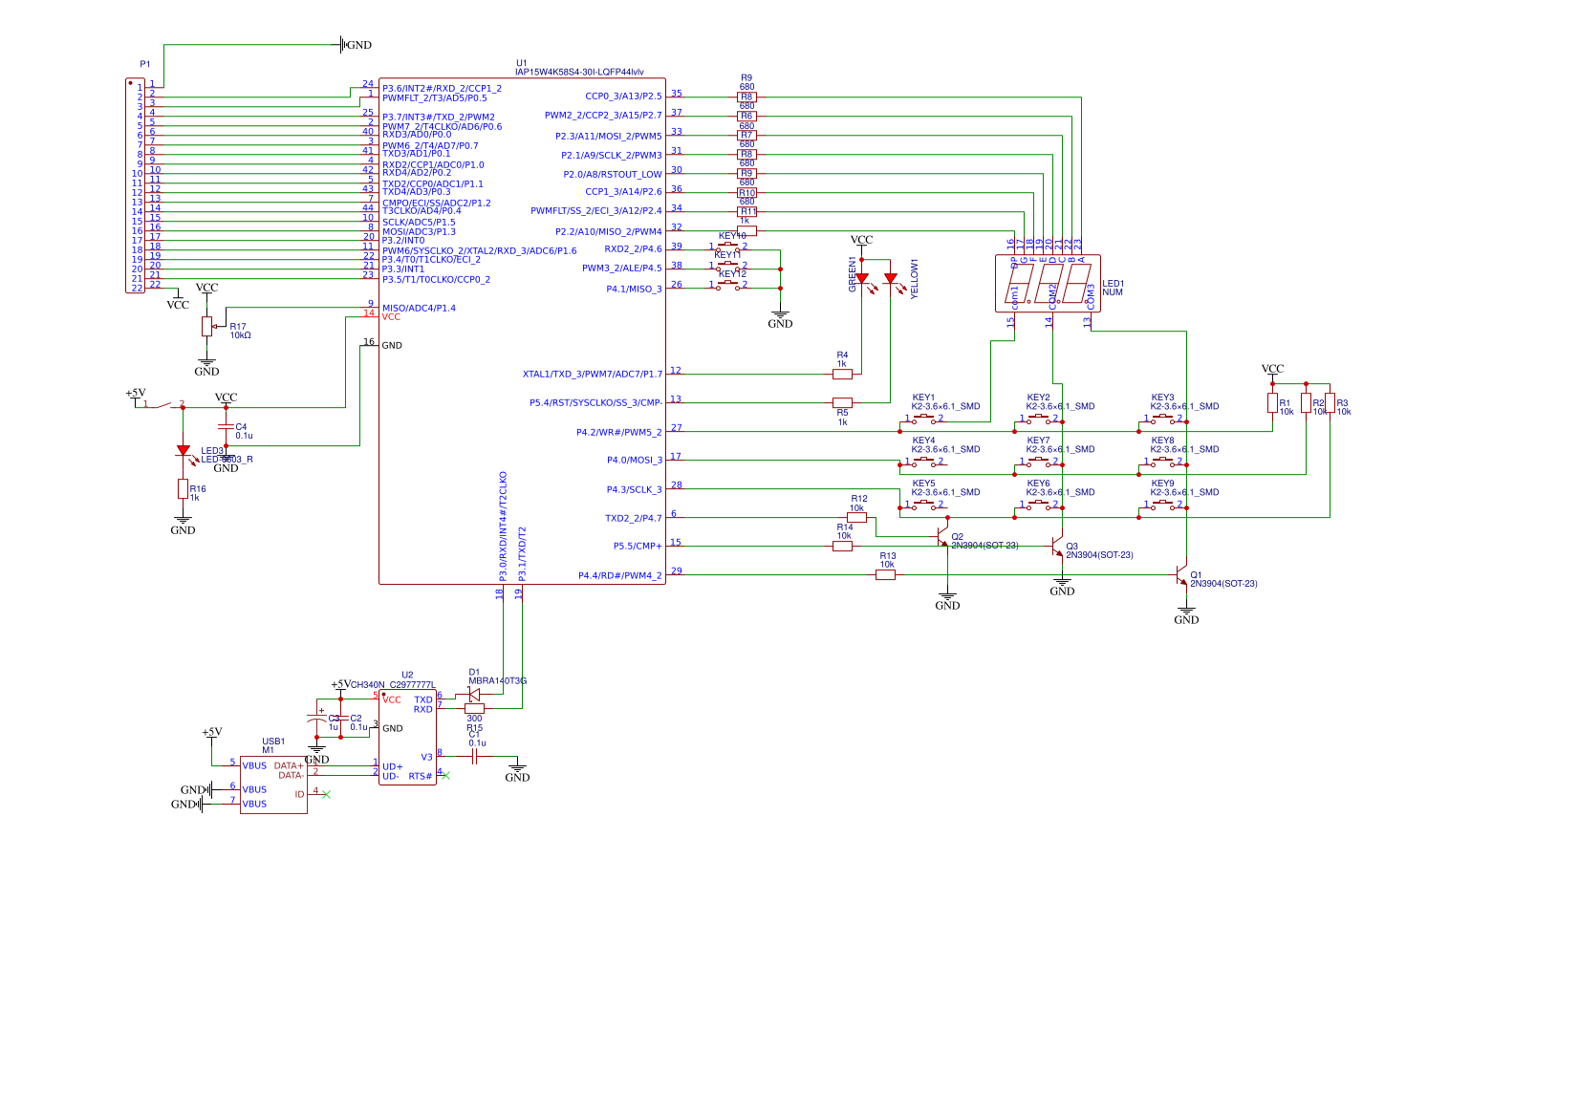Select the red LED3 diode symbol

pyautogui.click(x=183, y=451)
